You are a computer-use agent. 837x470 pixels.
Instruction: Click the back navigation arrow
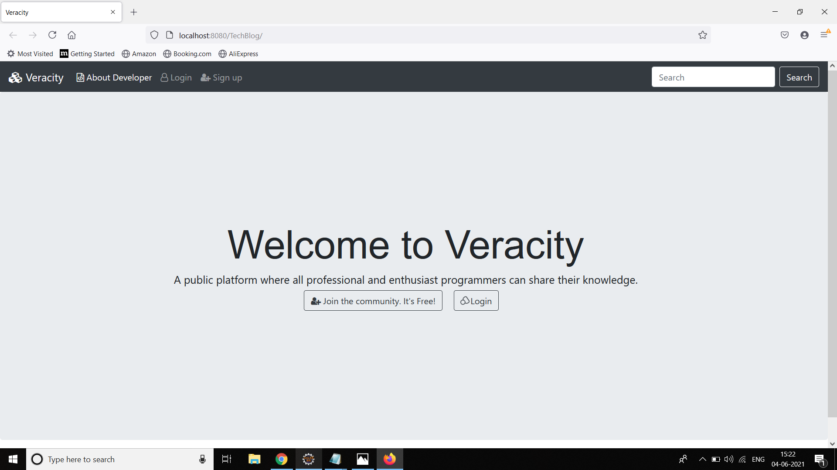(x=13, y=35)
